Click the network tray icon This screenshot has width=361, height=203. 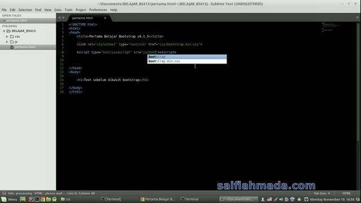306,199
